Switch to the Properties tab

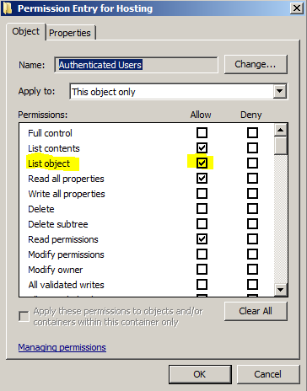tap(70, 33)
